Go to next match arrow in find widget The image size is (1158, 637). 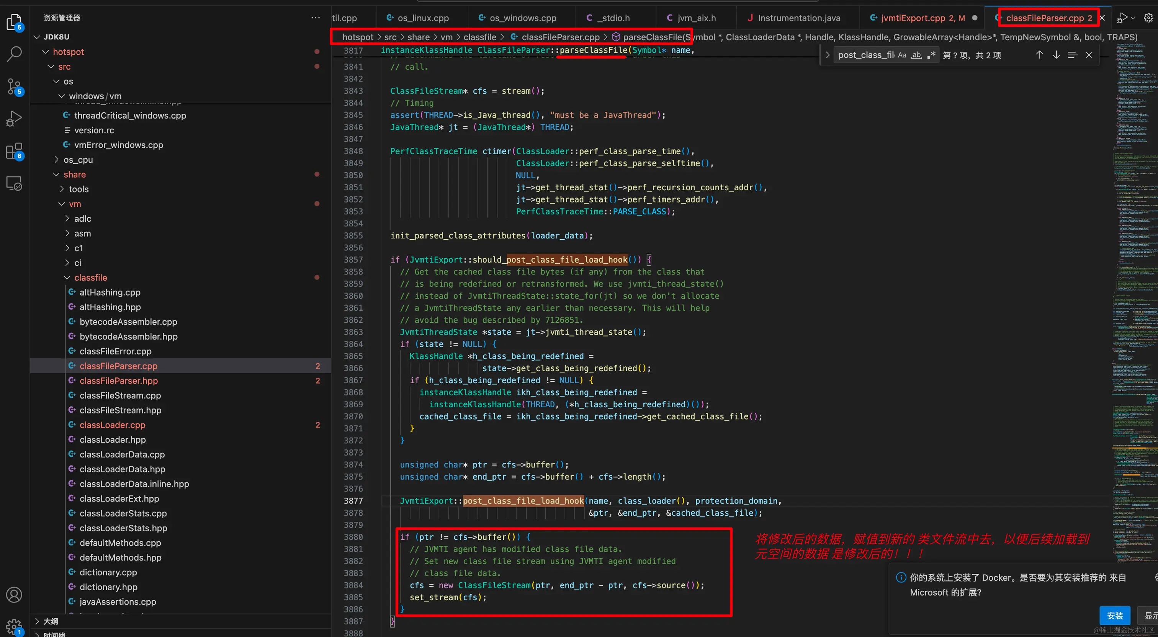point(1056,55)
